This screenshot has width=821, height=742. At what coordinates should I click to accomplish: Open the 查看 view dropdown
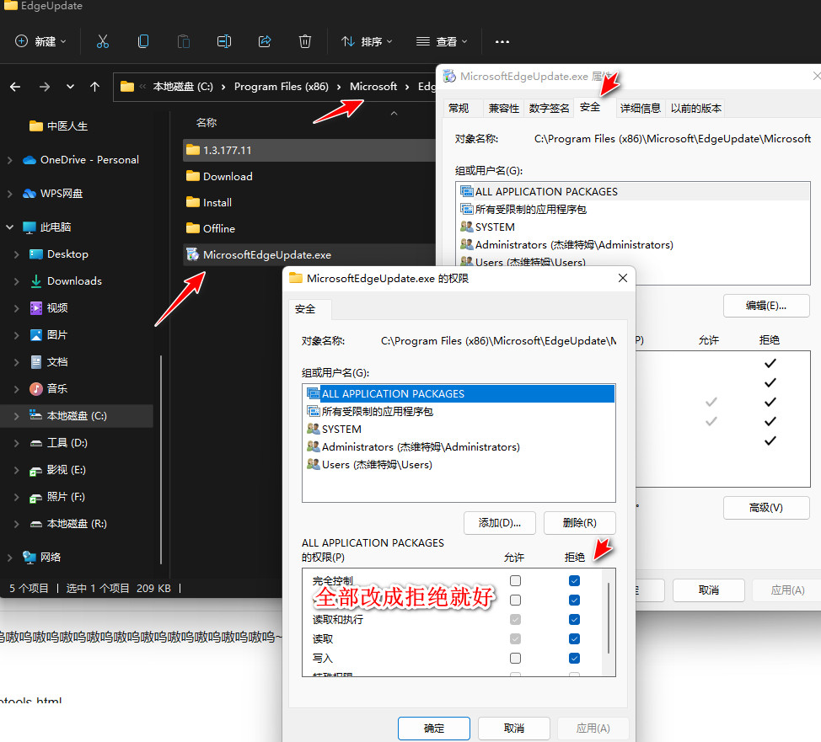click(x=442, y=41)
